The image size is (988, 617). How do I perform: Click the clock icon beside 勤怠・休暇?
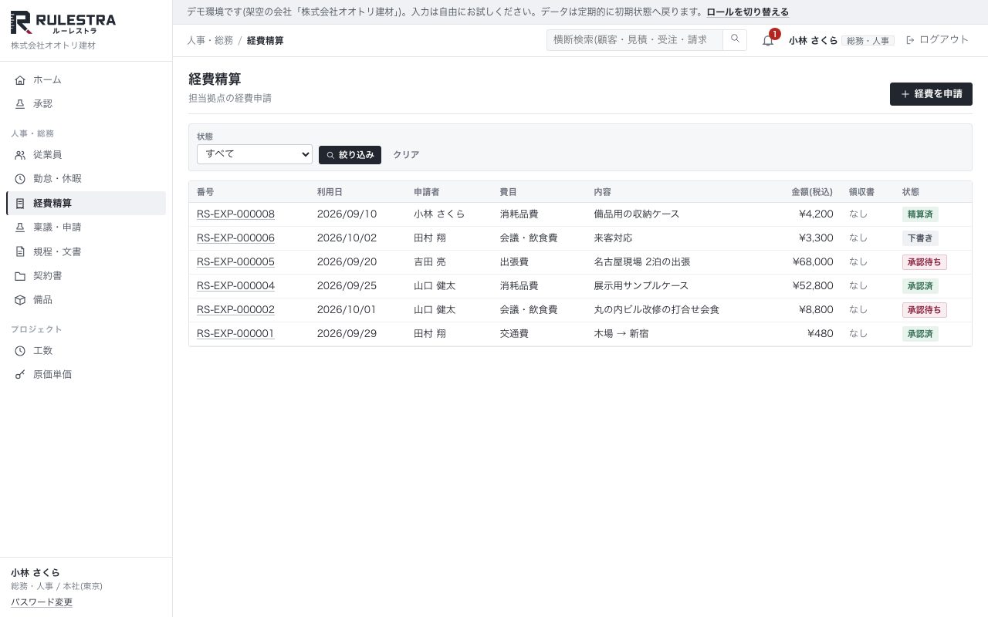(20, 179)
